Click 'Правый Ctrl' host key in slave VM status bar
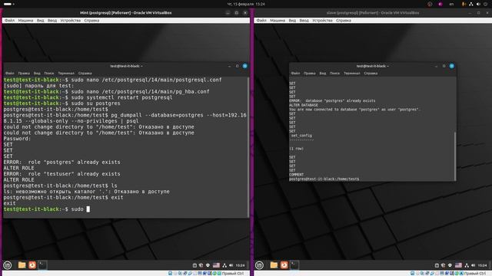The width and height of the screenshot is (492, 276). [x=475, y=274]
